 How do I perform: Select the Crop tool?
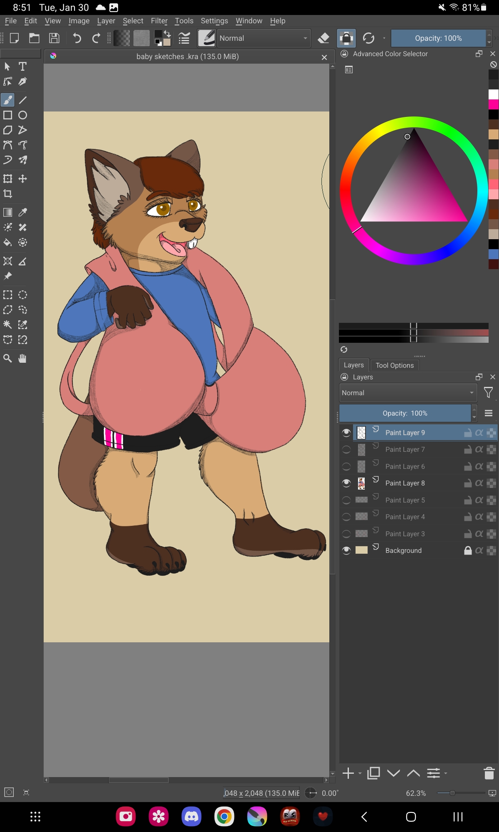click(x=8, y=194)
